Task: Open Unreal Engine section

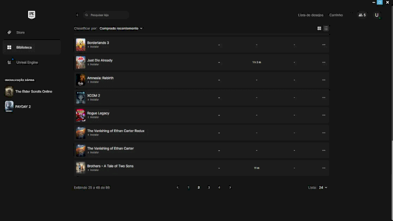Action: coord(26,62)
